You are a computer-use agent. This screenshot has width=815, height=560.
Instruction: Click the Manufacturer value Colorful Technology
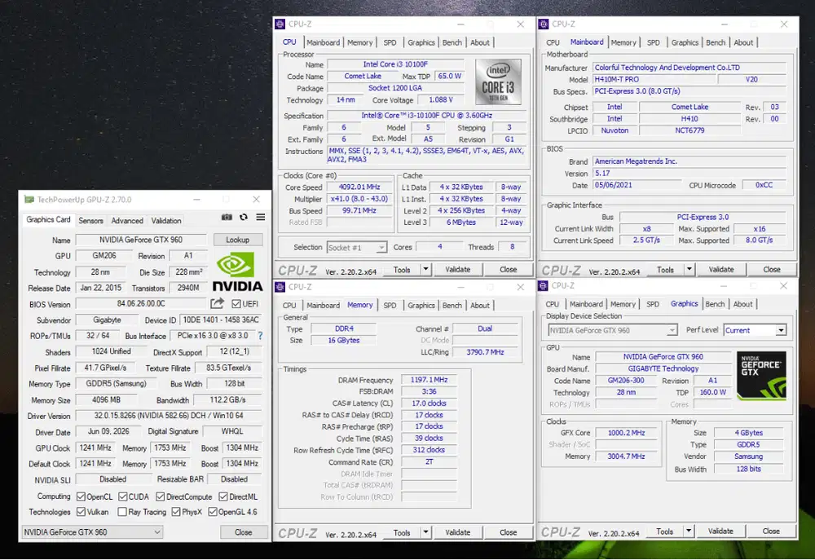point(689,68)
